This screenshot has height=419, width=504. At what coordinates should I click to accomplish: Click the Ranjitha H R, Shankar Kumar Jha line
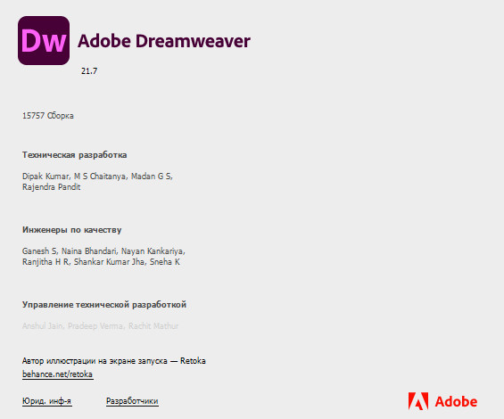click(x=101, y=262)
